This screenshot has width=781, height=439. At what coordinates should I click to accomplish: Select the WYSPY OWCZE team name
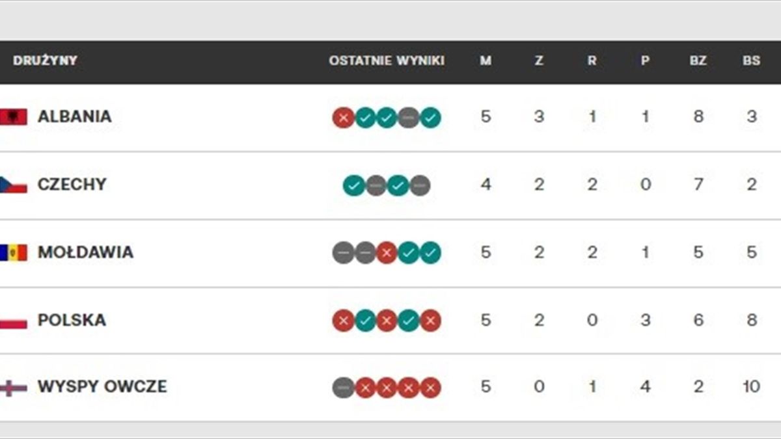[x=102, y=388]
